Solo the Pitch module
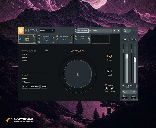Screen dimensions: 156x128 20,39
